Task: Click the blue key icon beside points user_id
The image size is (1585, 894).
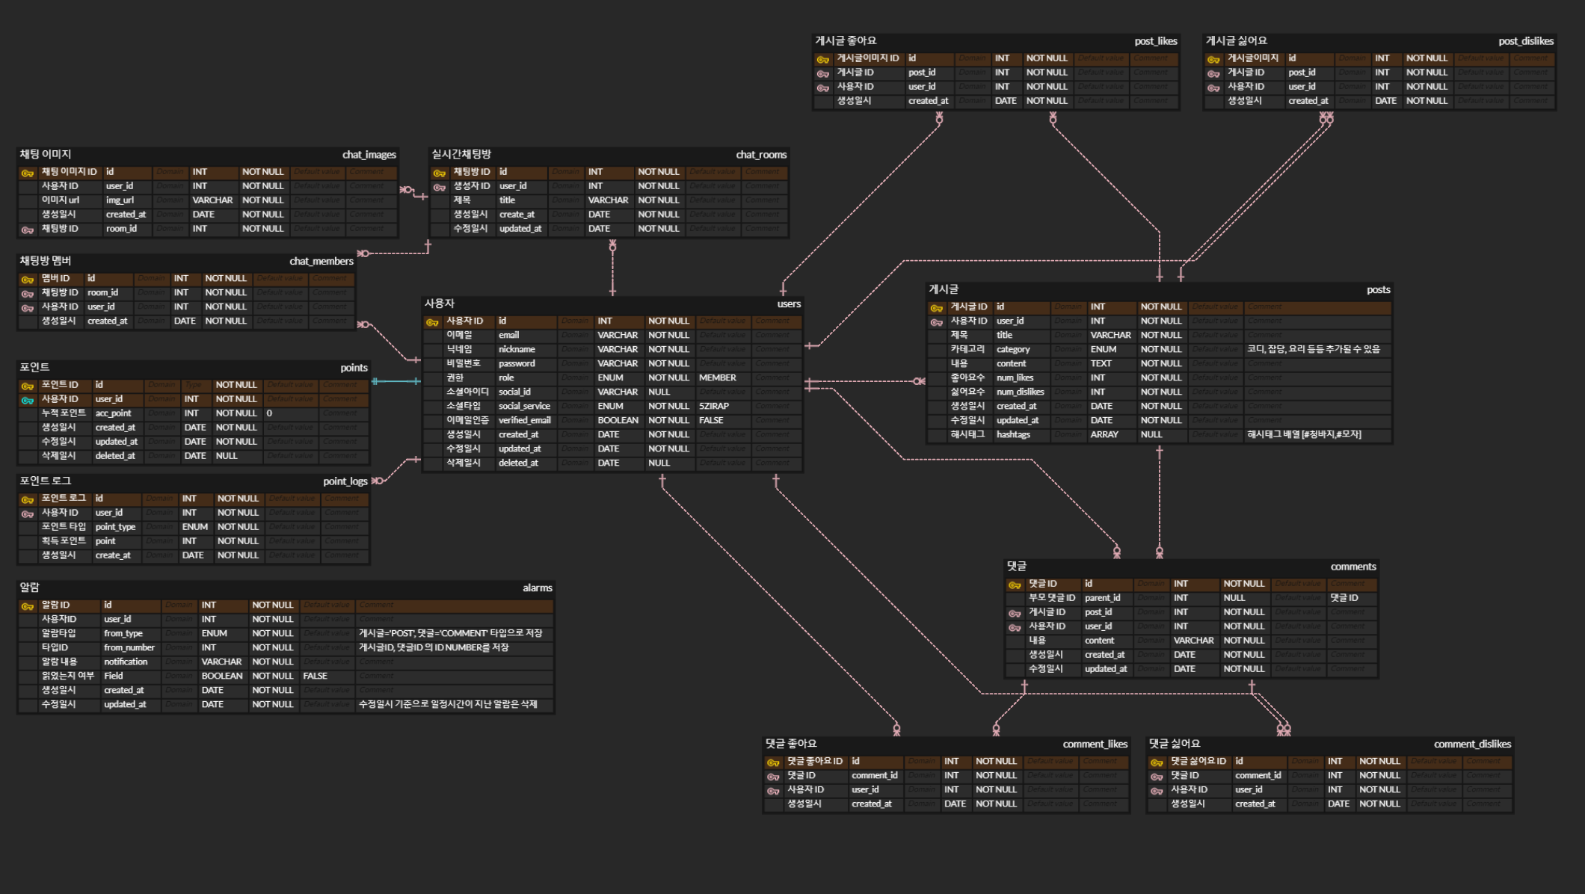Action: 28,400
